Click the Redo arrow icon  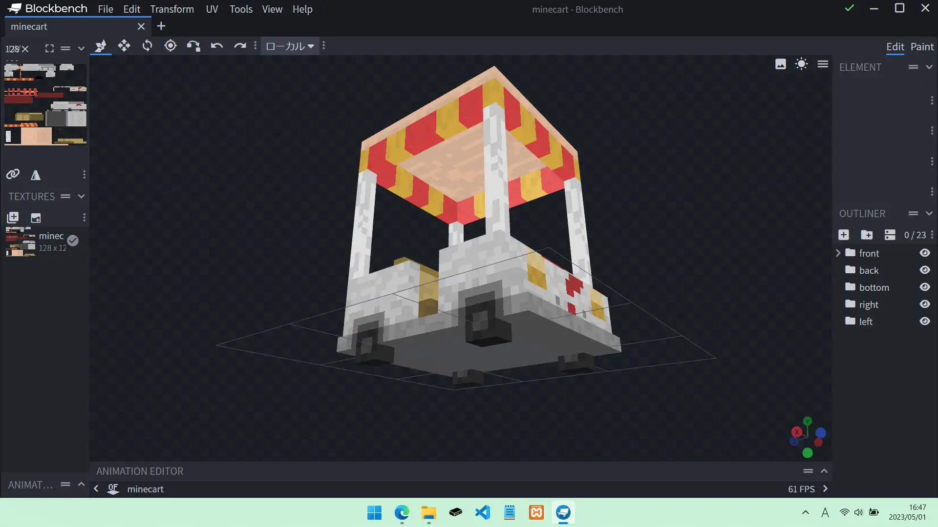(239, 46)
